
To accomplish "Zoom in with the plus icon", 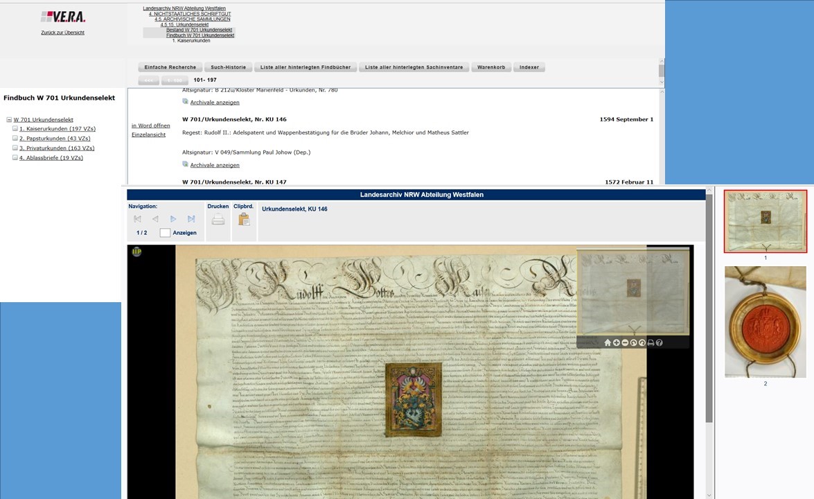I will pyautogui.click(x=616, y=342).
